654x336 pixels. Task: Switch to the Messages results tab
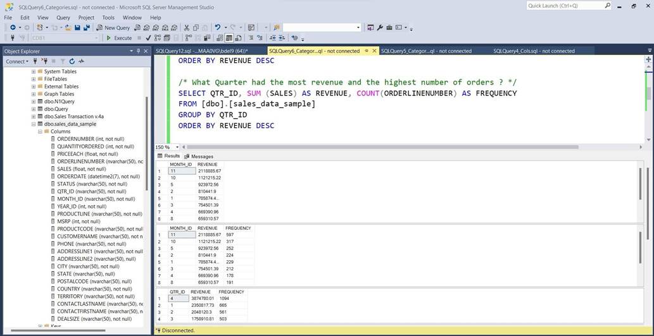pos(199,156)
